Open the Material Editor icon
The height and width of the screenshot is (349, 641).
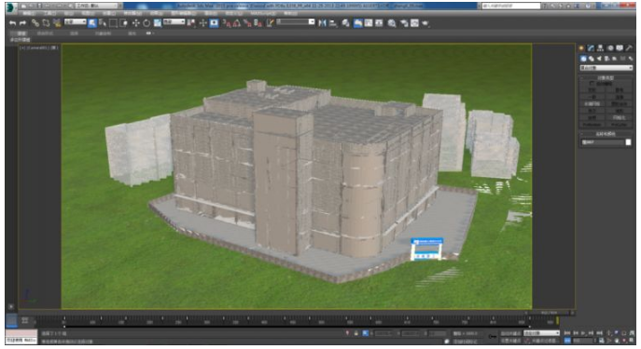tap(392, 23)
